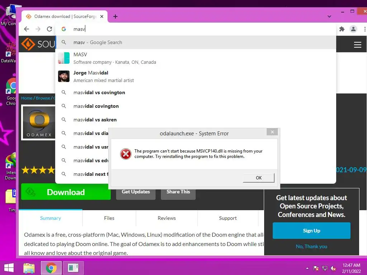Click the MASV company logo thumbnail
Screen dimensions: 367x275
(x=64, y=58)
